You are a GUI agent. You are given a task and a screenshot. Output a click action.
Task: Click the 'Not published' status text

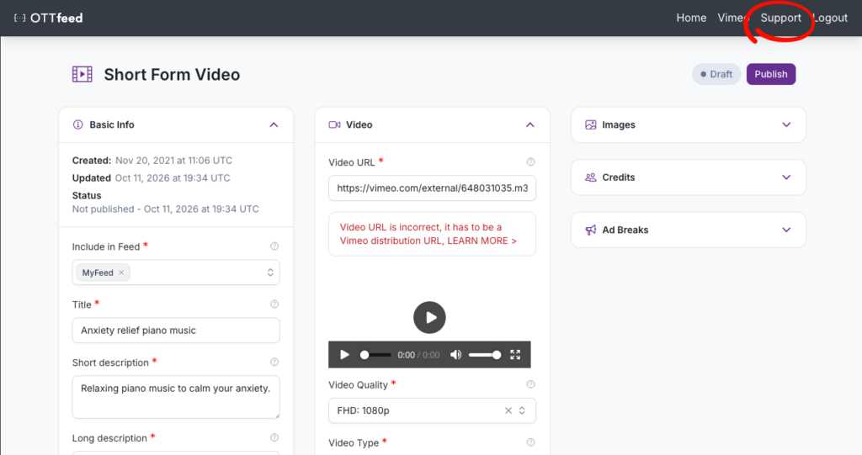[x=166, y=209]
